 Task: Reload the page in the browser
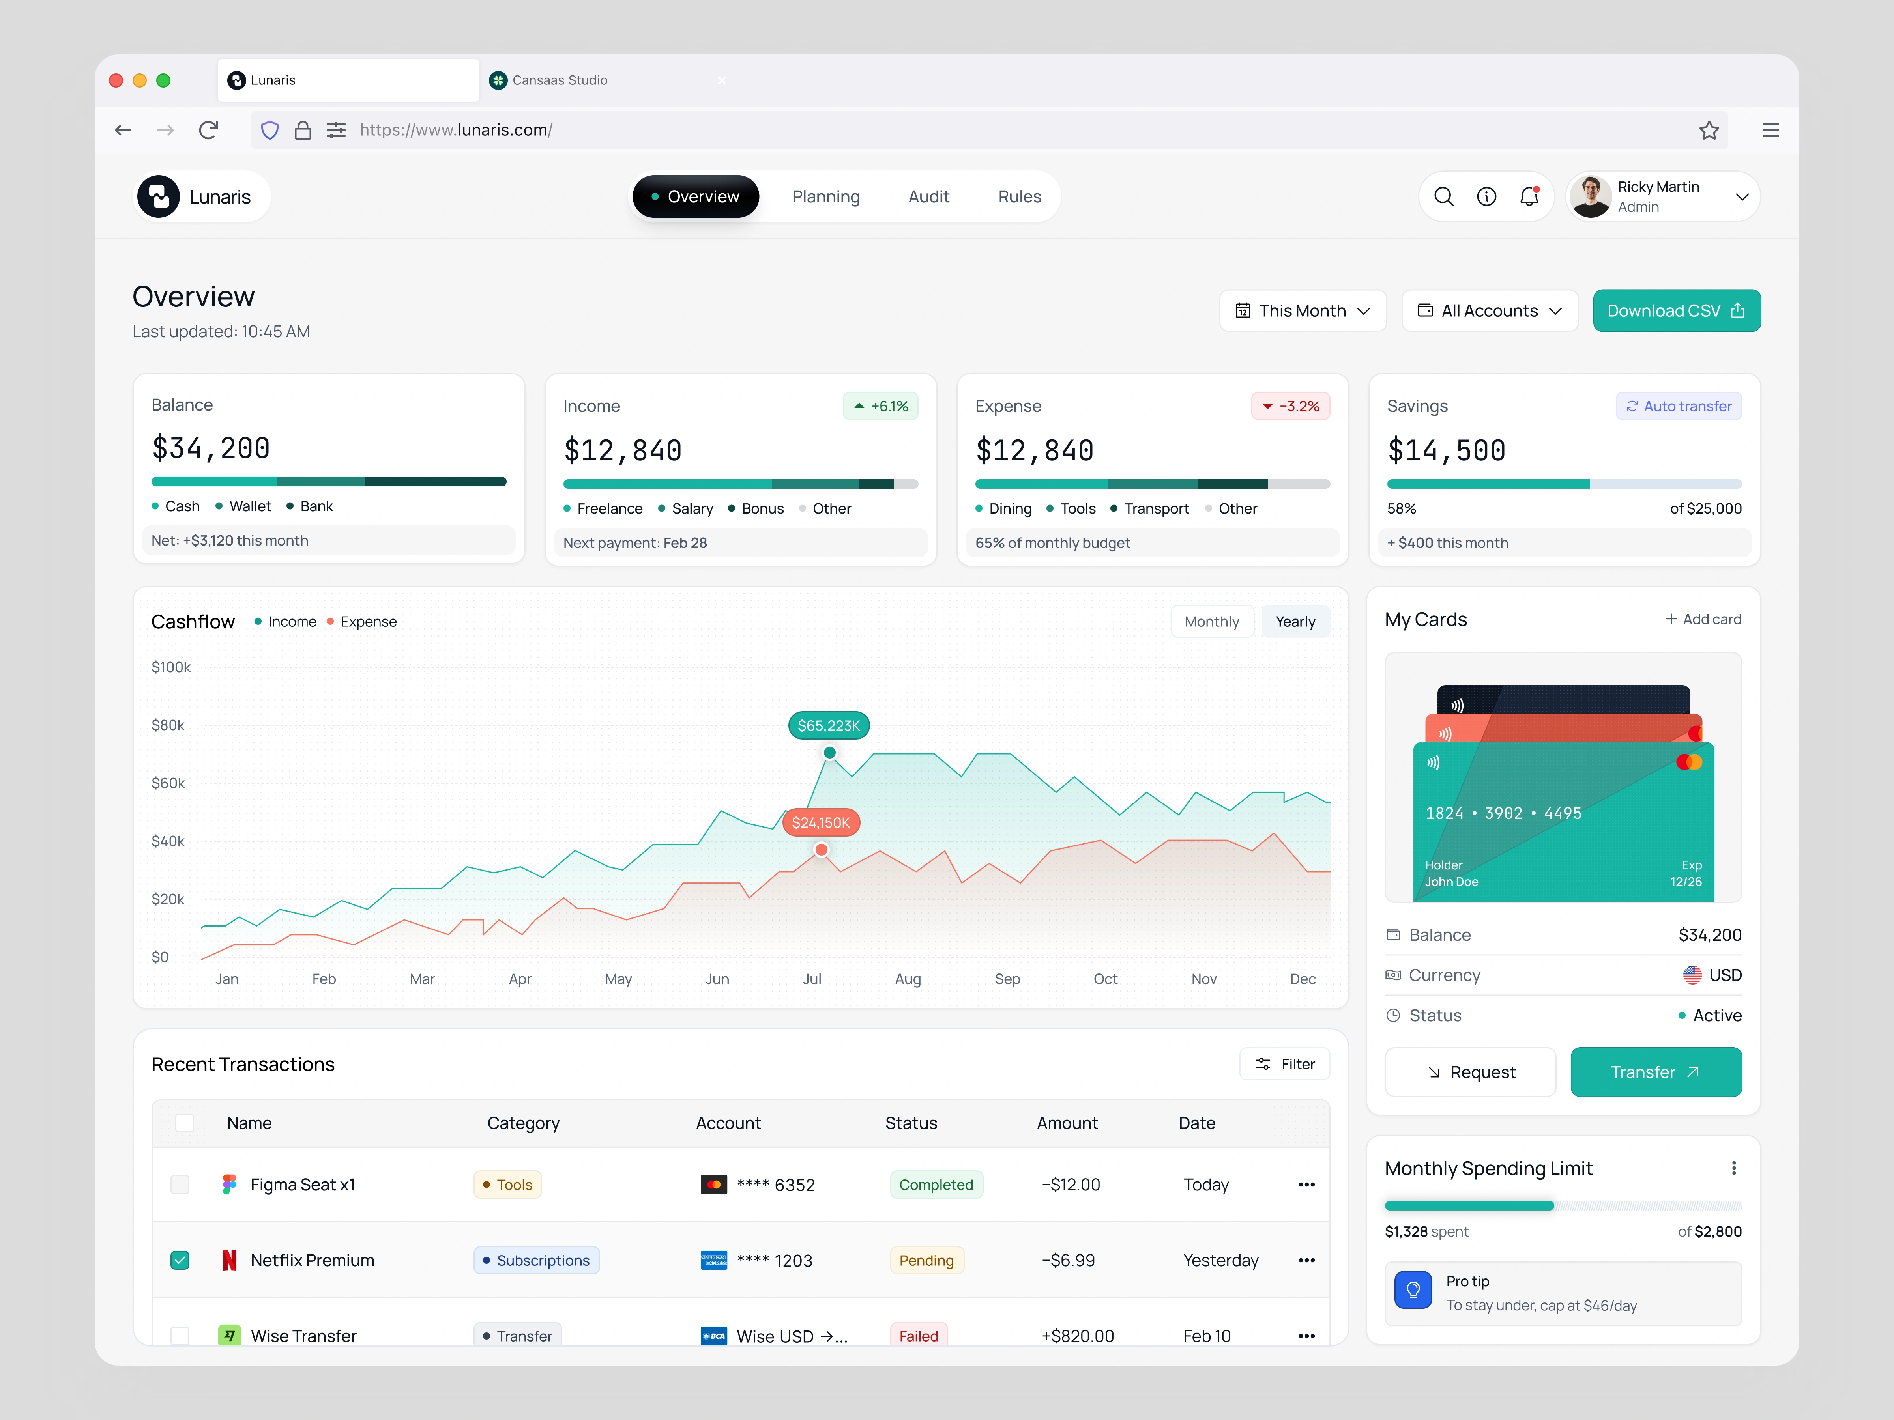tap(208, 130)
